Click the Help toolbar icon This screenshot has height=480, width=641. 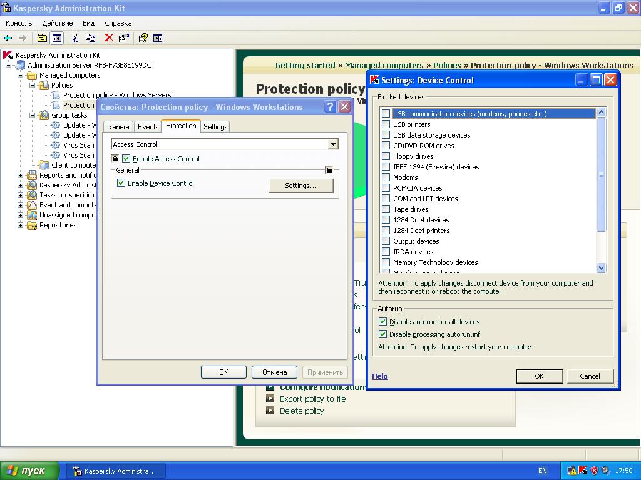tap(143, 38)
